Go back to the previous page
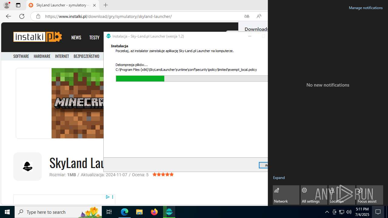The image size is (388, 218). [8, 16]
